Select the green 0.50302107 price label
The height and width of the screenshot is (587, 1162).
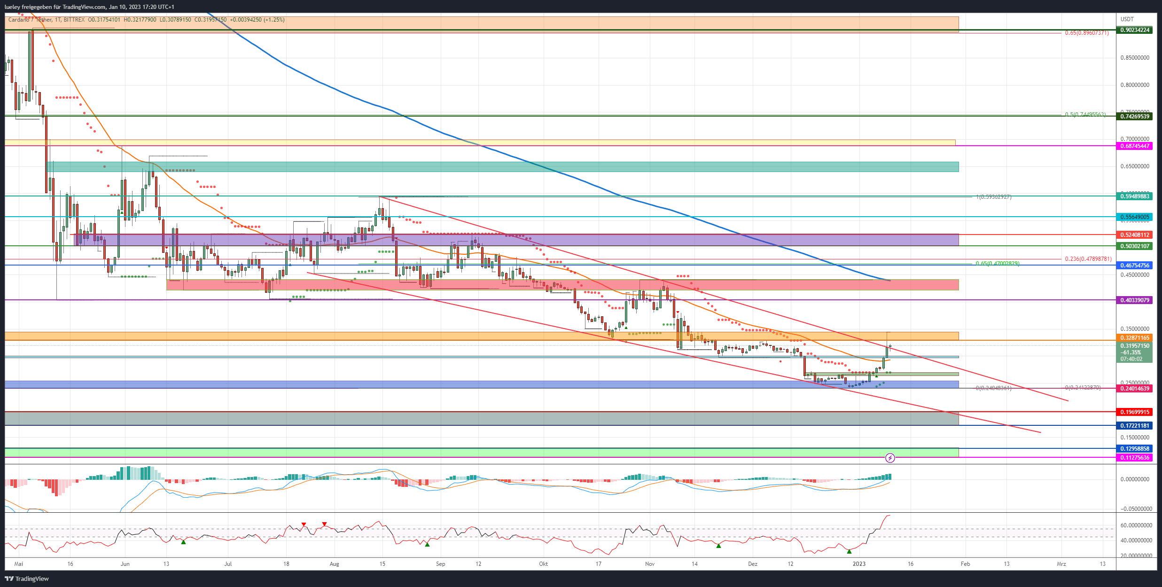coord(1135,246)
